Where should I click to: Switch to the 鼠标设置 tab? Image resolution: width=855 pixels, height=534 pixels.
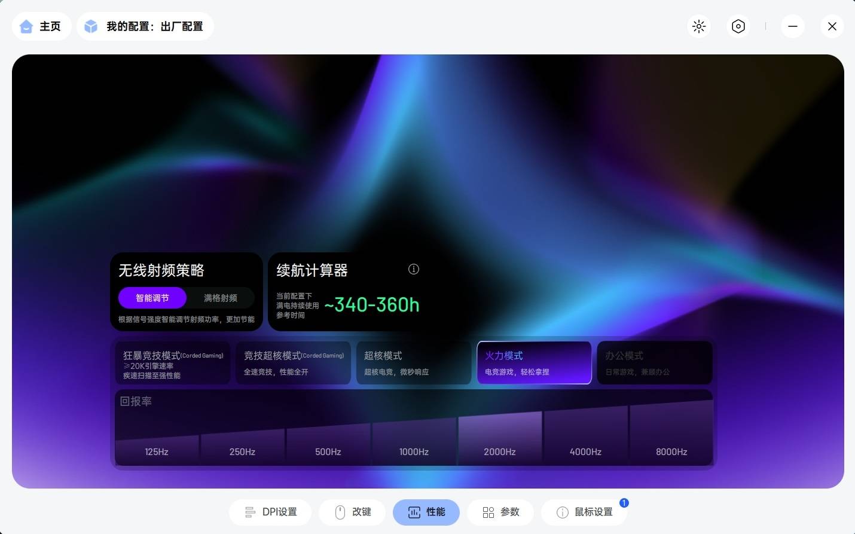(x=584, y=512)
